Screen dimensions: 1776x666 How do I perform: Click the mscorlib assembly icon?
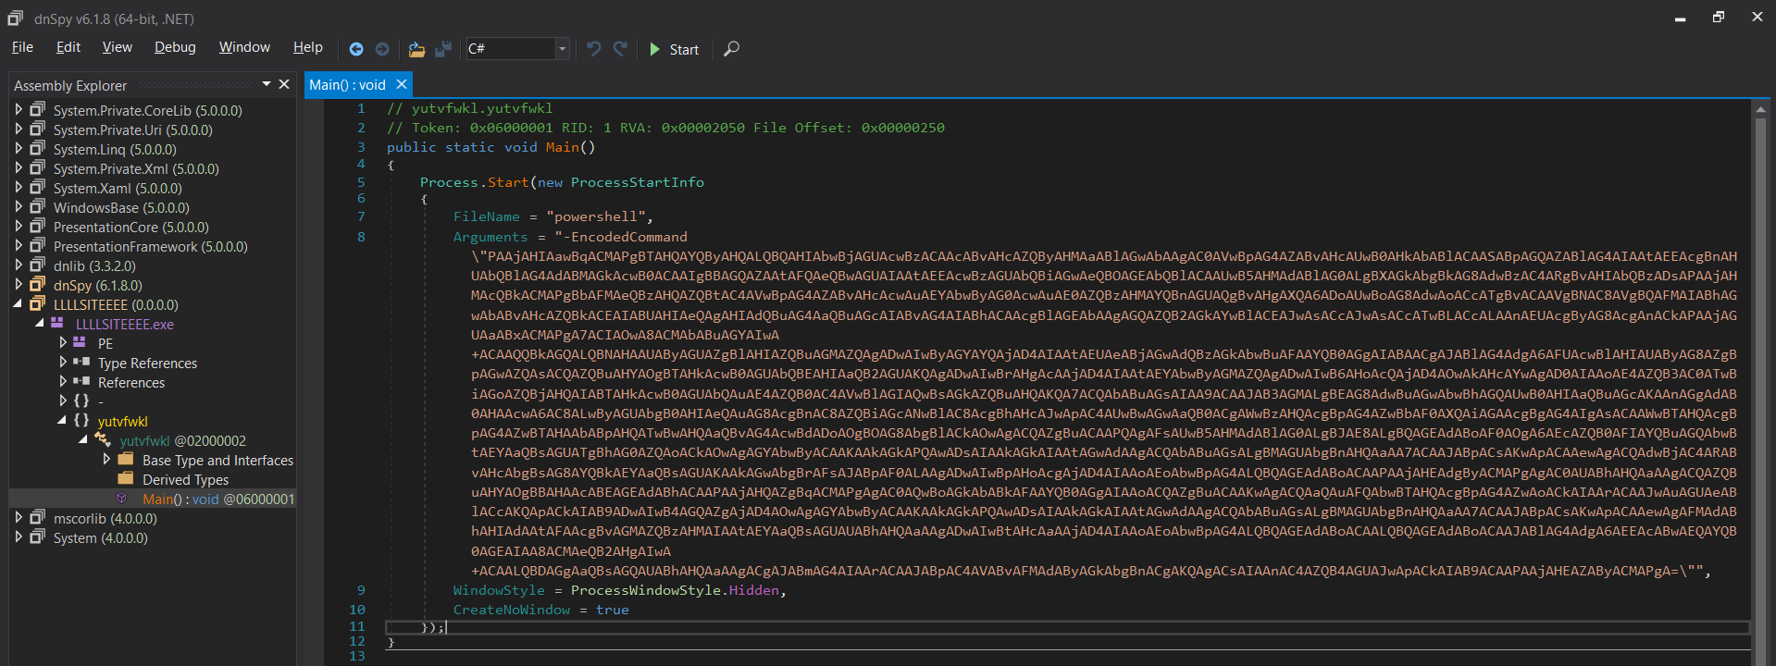tap(37, 517)
